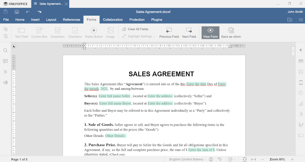Screen dimensions: 305x162
Task: Click the 'Enter full name Seller' field
Action: click(x=114, y=96)
